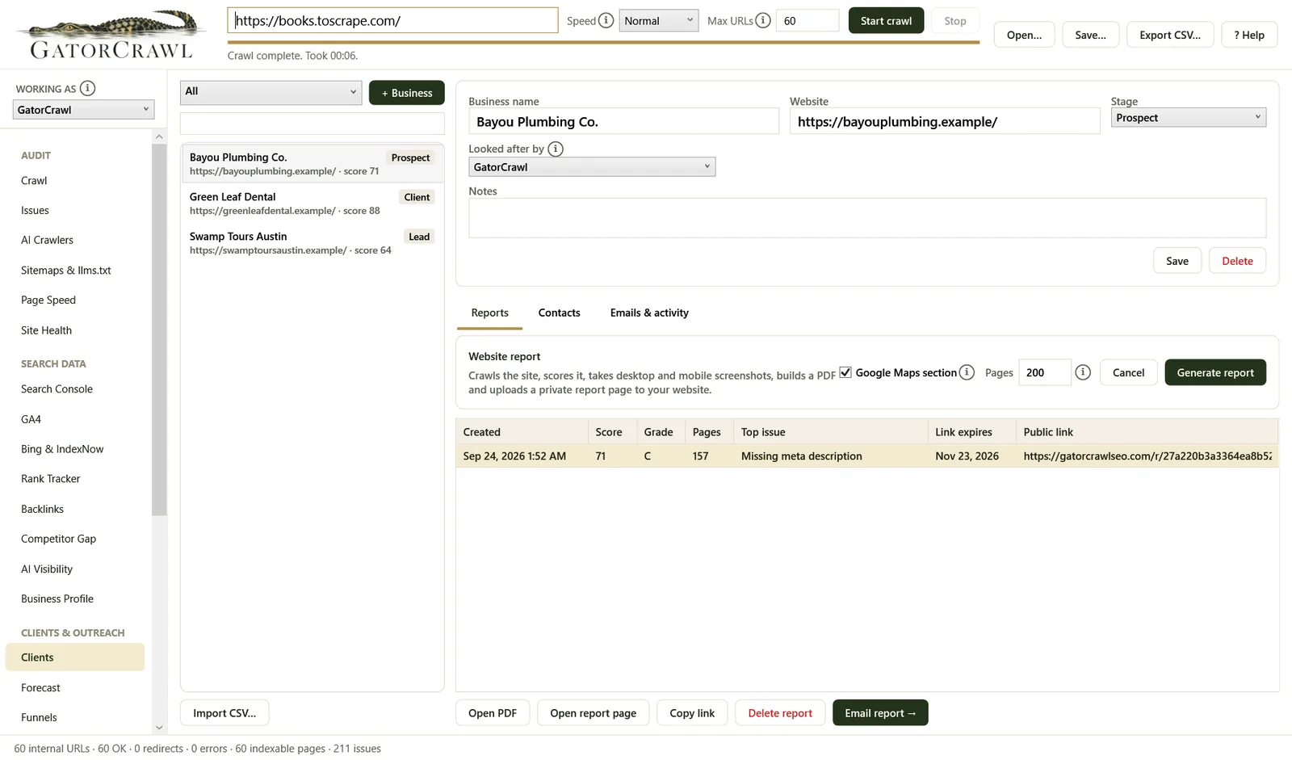This screenshot has width=1292, height=760.
Task: Click the Open PDF button
Action: click(x=493, y=713)
